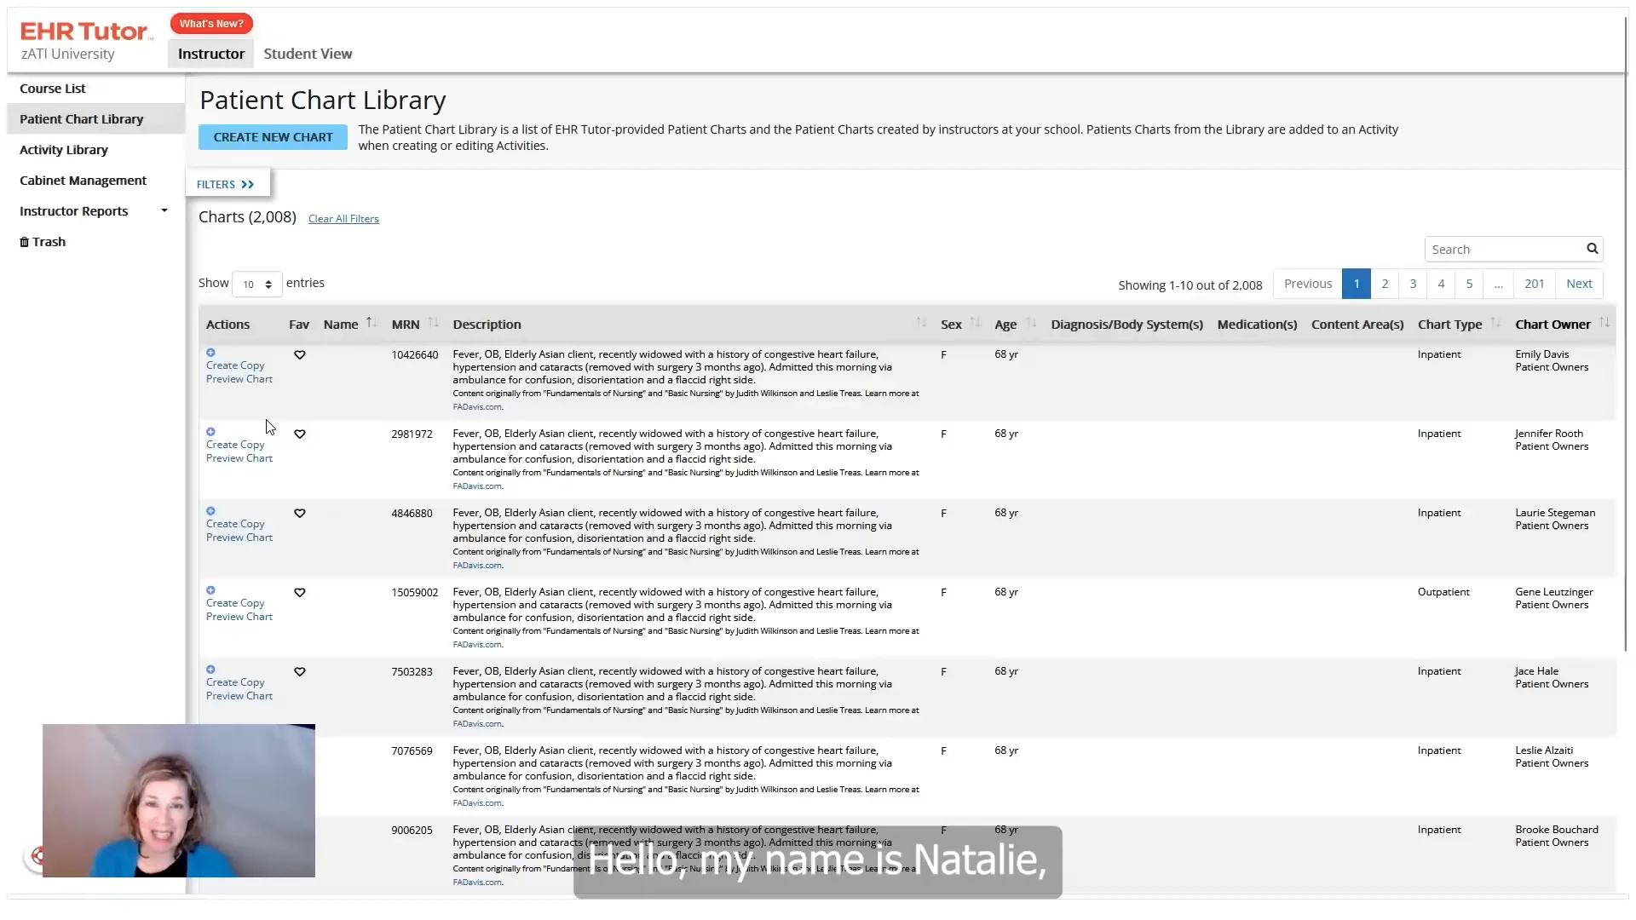Sort table by Name column arrows

coord(371,323)
